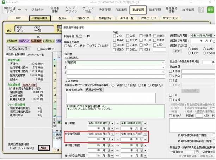216x160 pixels.
Task: Click the 疾病コード一覧 button
Action: click(94, 89)
